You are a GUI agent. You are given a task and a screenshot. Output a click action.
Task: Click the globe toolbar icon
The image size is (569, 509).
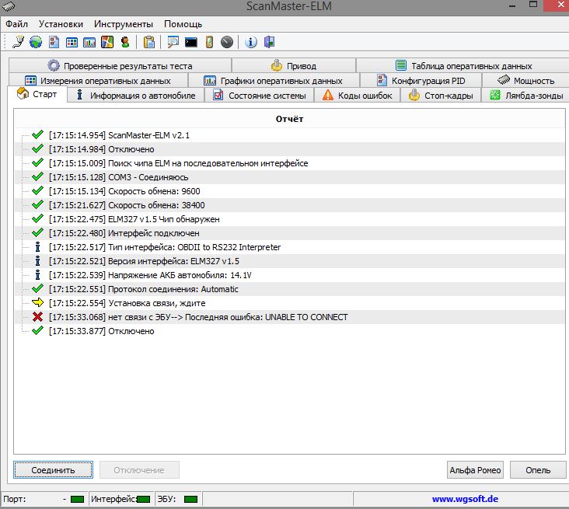pyautogui.click(x=36, y=42)
